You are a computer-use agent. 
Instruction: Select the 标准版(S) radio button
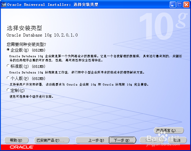pos(8,66)
